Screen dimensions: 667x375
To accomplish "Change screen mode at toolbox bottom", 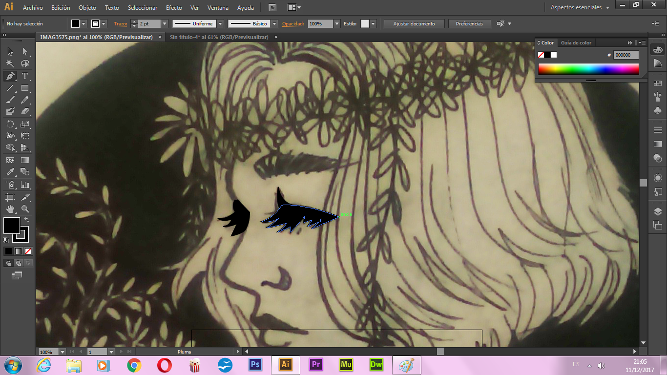I will (x=17, y=275).
